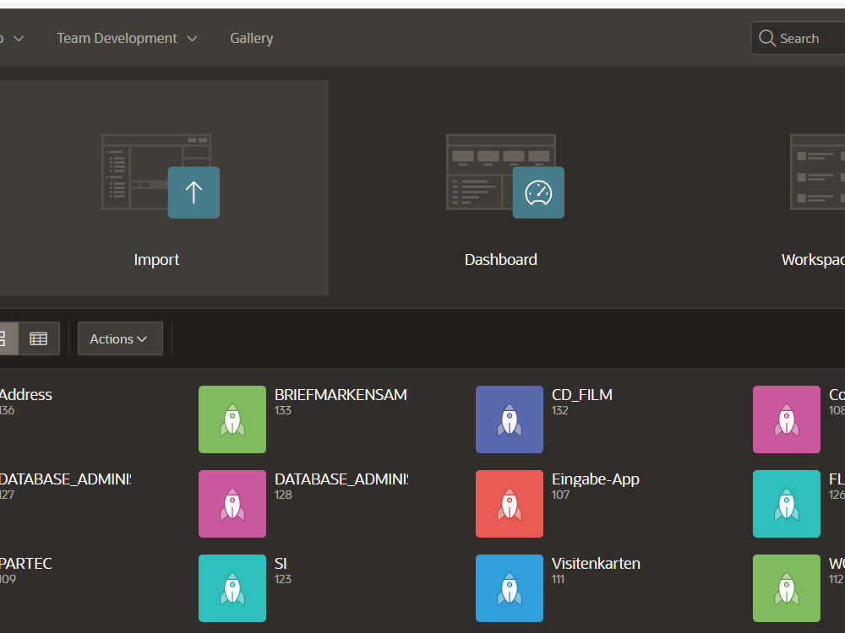Click the search magnifier icon

pos(767,38)
